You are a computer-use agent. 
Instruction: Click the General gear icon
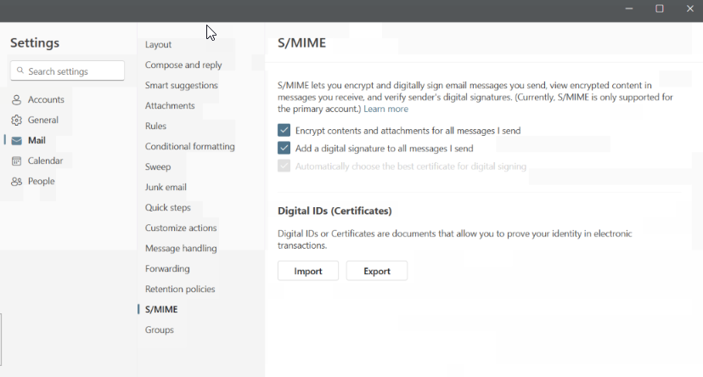click(x=17, y=120)
